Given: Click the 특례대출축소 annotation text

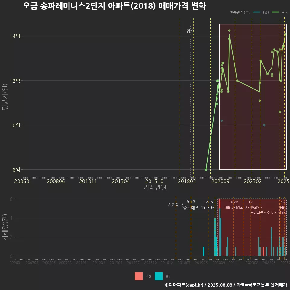Looking at the screenshot, I should [x=260, y=213].
